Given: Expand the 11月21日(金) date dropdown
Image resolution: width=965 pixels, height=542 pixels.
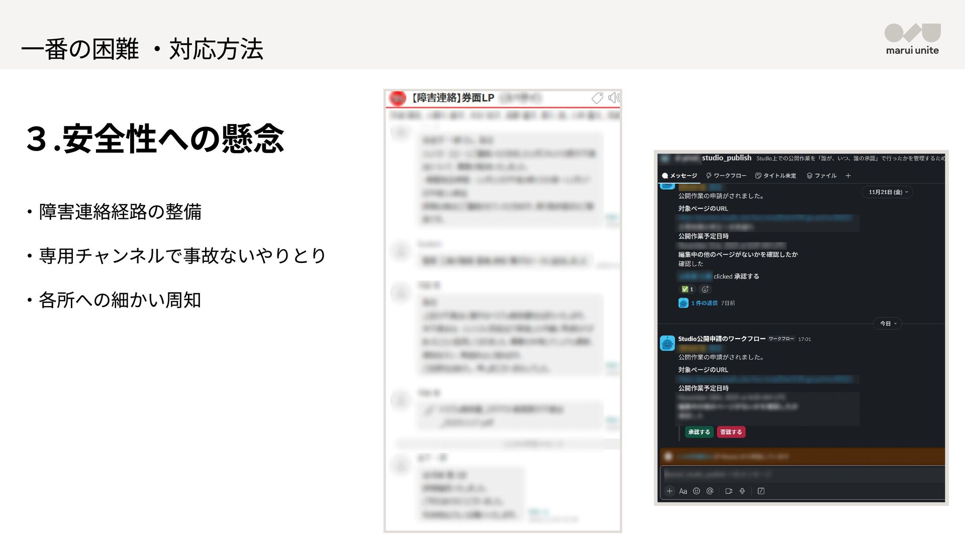Looking at the screenshot, I should pos(888,192).
